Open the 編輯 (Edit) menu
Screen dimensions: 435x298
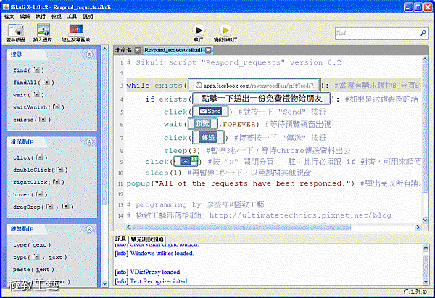pos(25,17)
